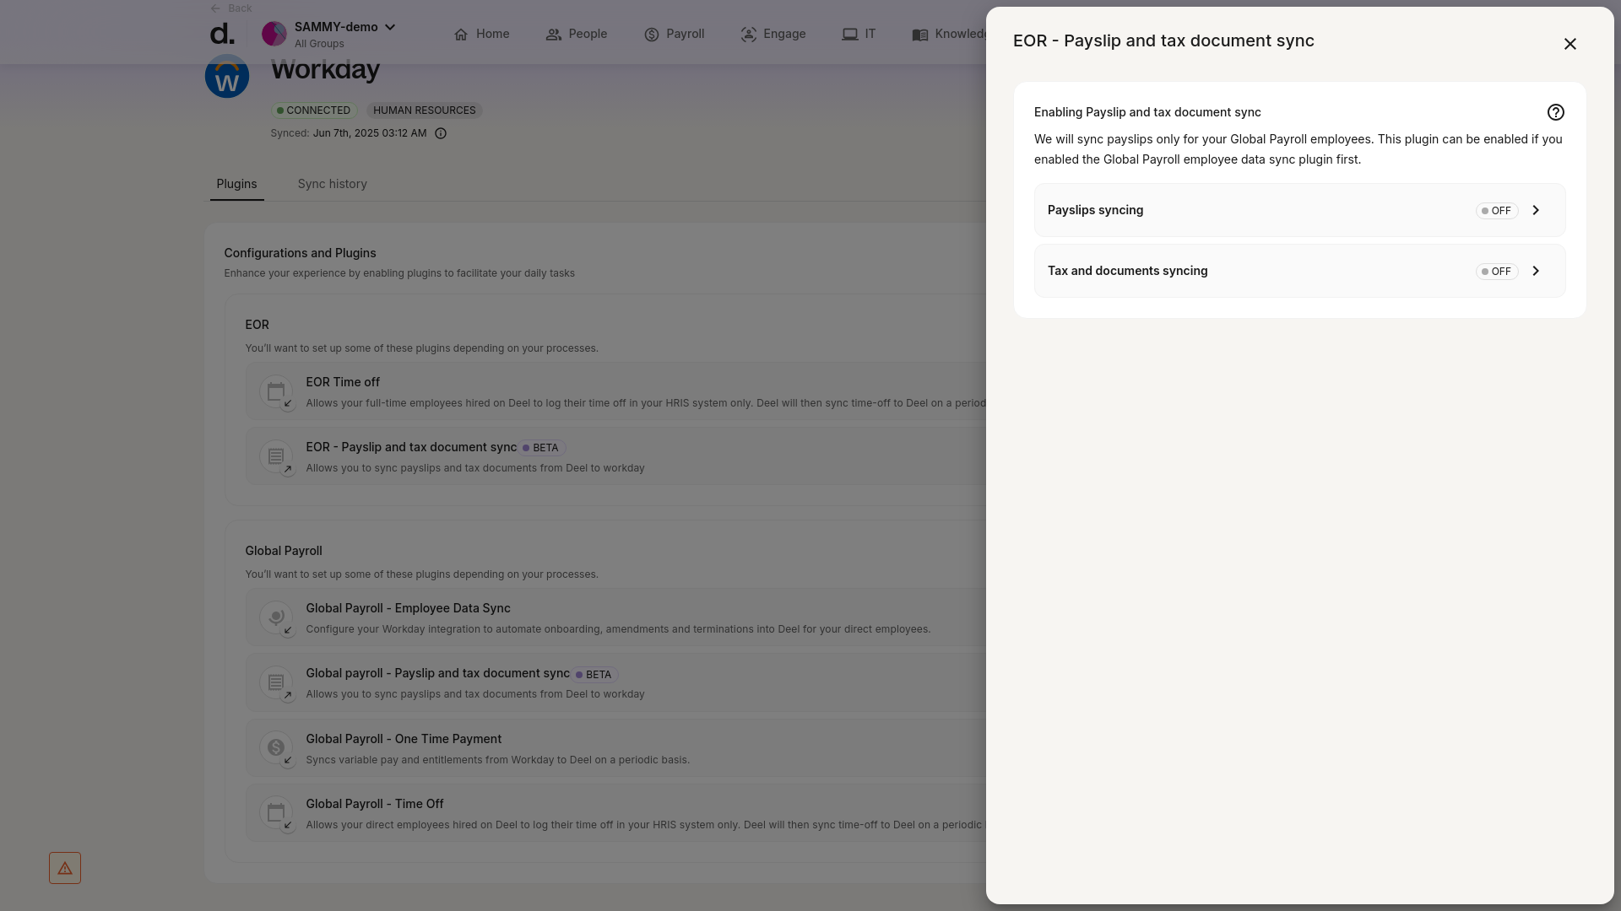Close the EOR payslip sync panel

[x=1569, y=44]
